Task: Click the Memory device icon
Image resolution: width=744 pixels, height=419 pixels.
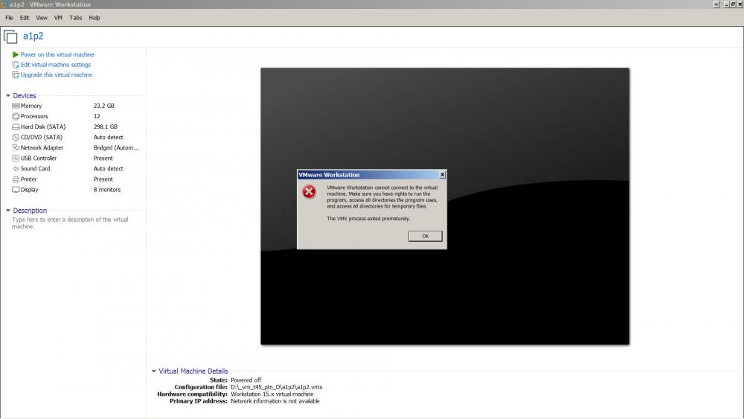Action: click(16, 106)
